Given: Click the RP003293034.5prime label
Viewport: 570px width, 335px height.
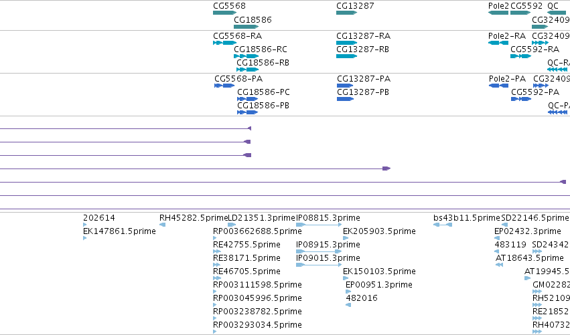Looking at the screenshot, I should tap(257, 325).
